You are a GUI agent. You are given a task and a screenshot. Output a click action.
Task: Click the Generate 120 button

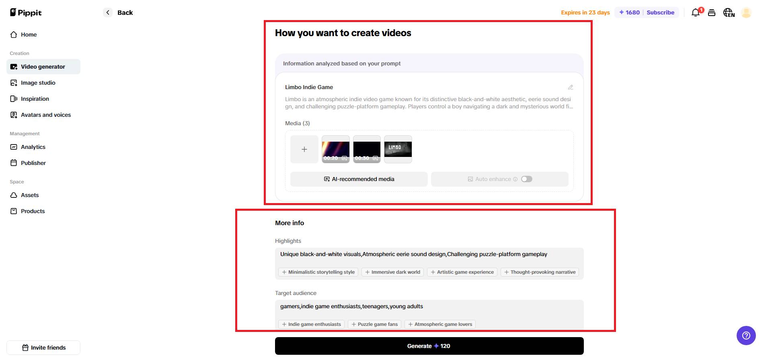pyautogui.click(x=429, y=346)
